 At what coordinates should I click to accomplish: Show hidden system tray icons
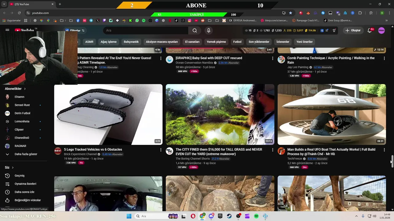point(356,216)
